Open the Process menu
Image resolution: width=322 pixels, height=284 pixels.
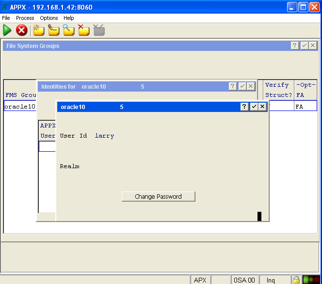25,18
